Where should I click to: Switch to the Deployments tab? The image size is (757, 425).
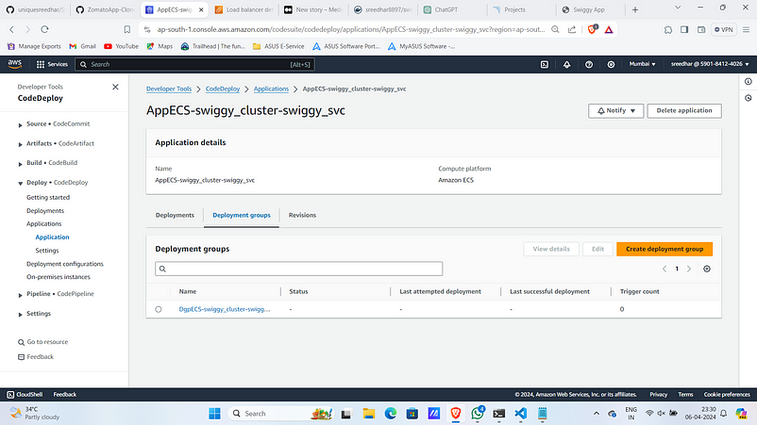(175, 215)
